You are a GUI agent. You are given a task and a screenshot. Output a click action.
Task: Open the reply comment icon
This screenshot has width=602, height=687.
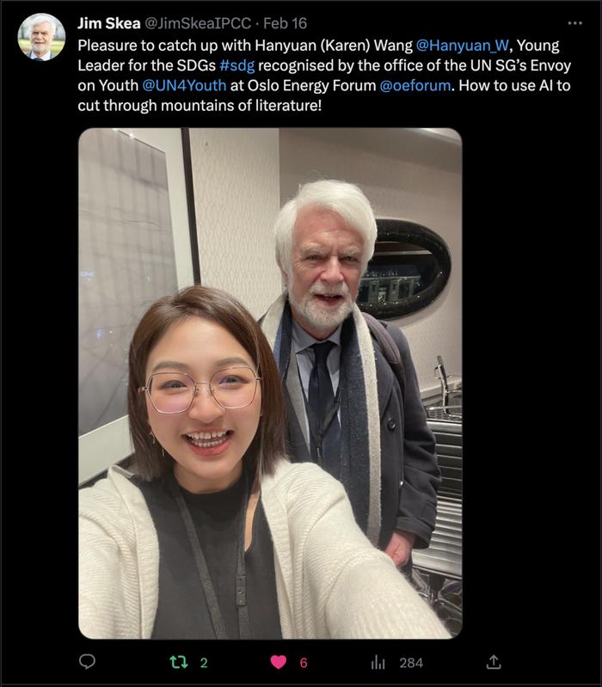click(87, 661)
